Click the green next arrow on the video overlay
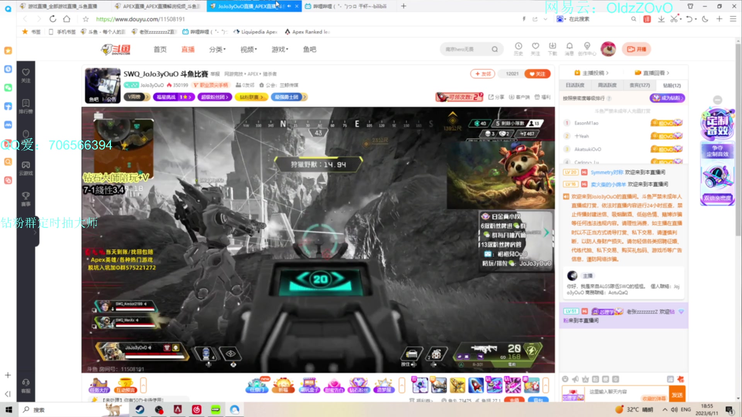 coord(546,232)
